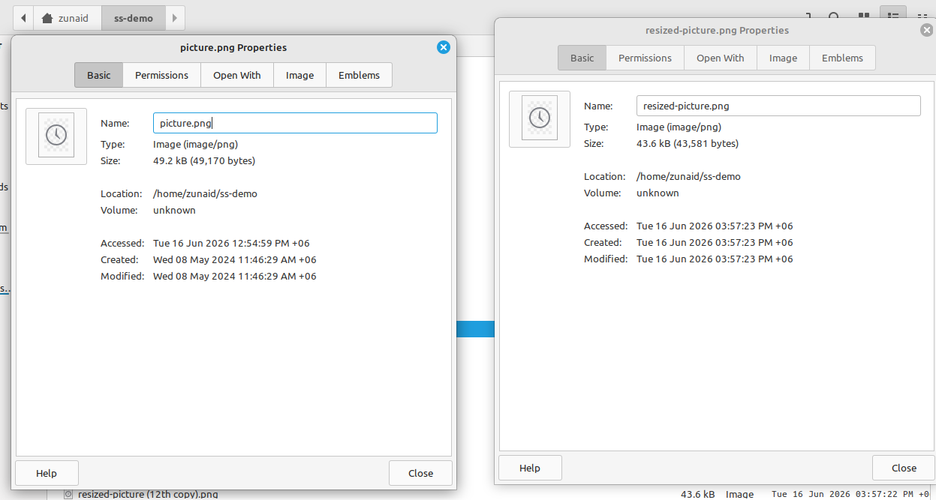Click the Created date in resized-picture.png Properties

[x=715, y=242]
